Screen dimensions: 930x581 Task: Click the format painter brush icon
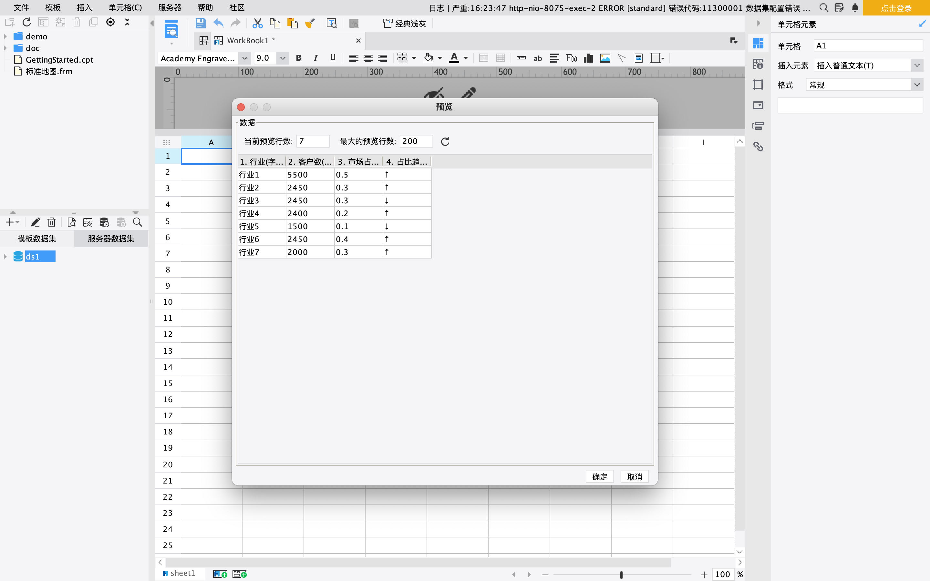click(x=310, y=24)
